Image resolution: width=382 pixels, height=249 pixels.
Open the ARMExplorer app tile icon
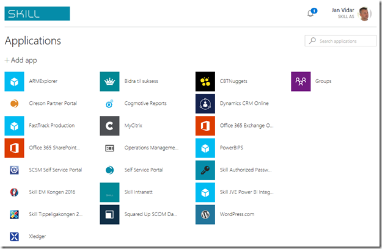14,81
